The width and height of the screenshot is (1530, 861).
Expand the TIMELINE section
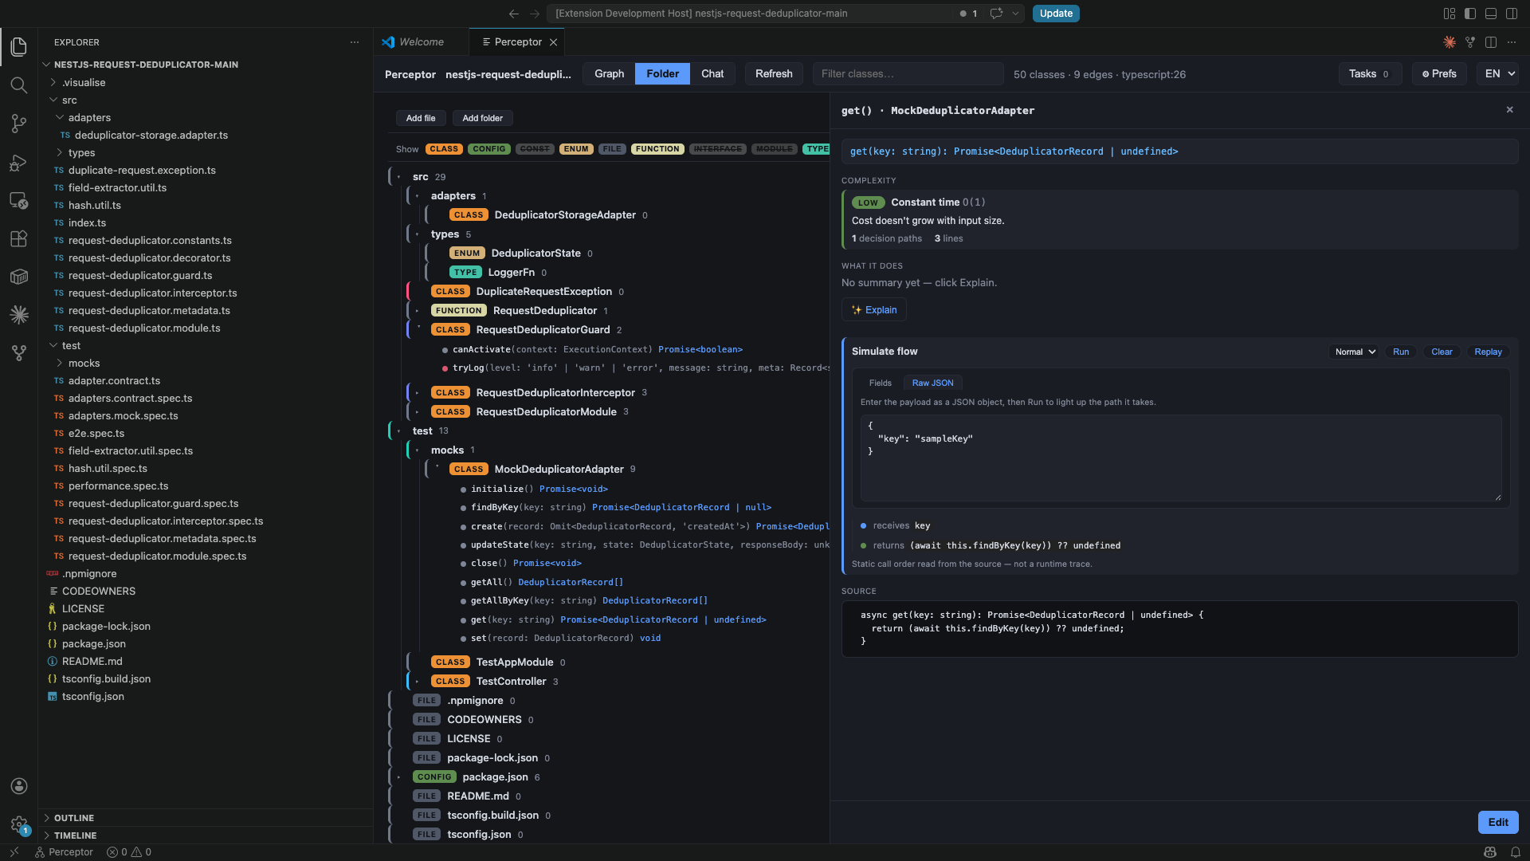(75, 836)
